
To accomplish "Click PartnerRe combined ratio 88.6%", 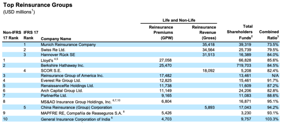I will coord(273,96).
